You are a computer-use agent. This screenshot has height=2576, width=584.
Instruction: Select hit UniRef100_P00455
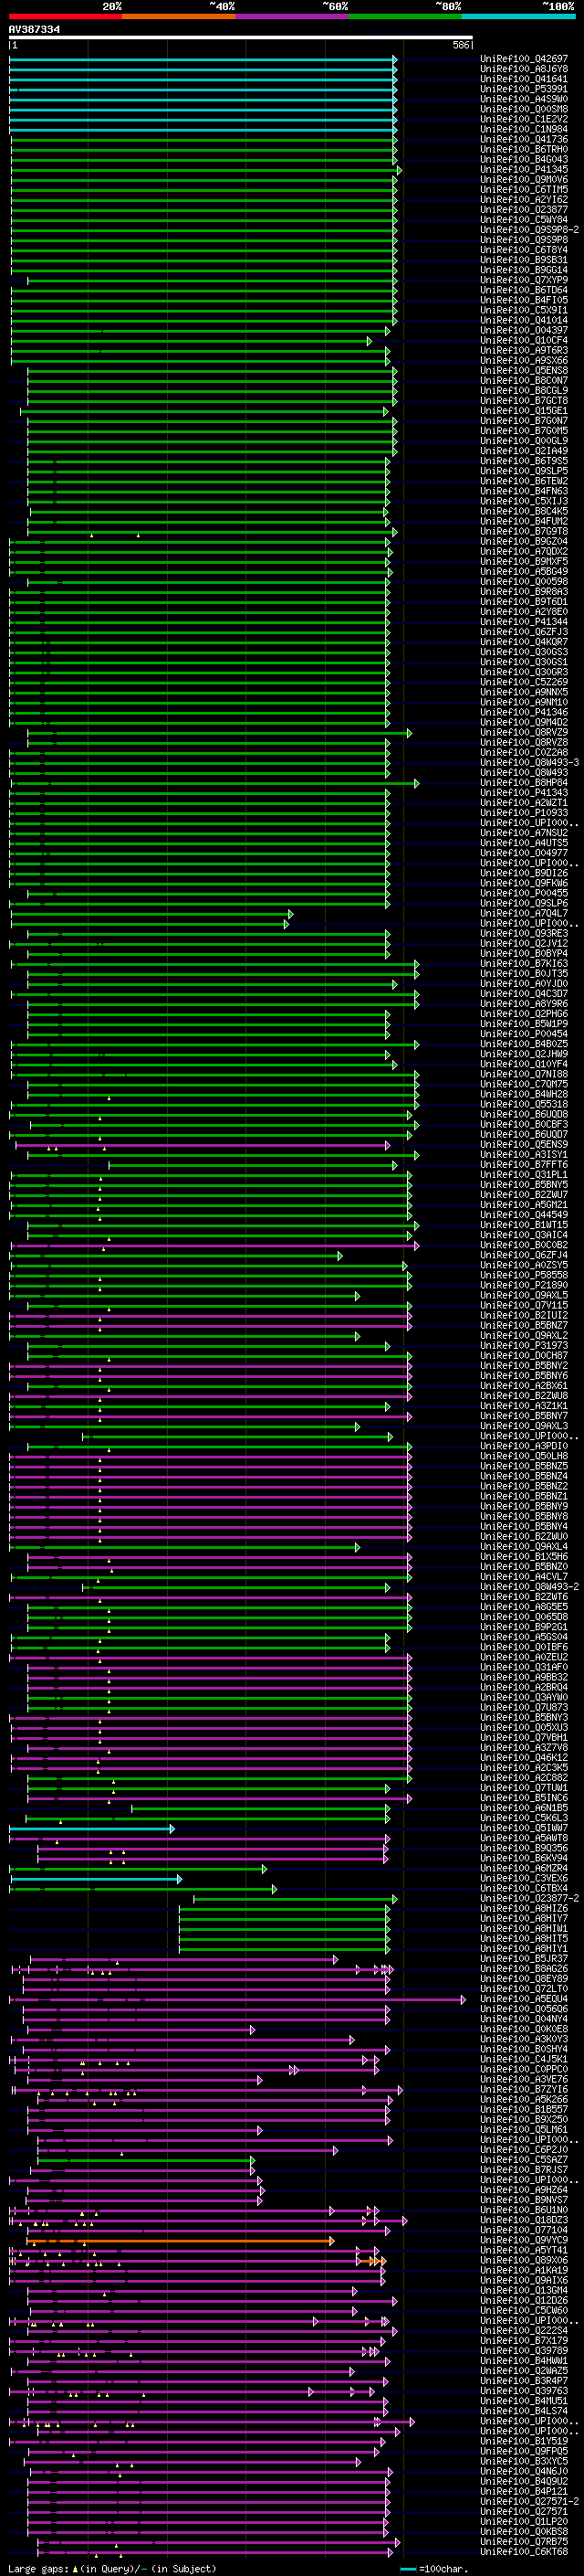[524, 893]
